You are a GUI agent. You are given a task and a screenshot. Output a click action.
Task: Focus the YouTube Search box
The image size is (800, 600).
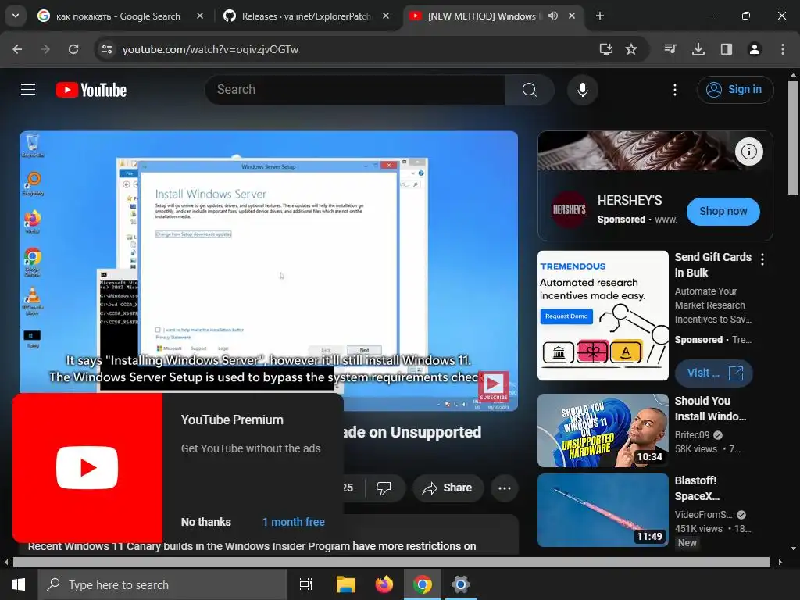pos(355,90)
